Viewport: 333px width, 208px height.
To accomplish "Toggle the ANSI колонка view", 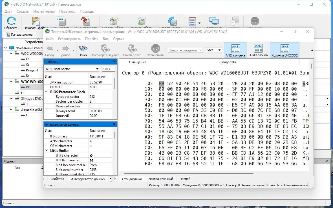I will tap(235, 50).
